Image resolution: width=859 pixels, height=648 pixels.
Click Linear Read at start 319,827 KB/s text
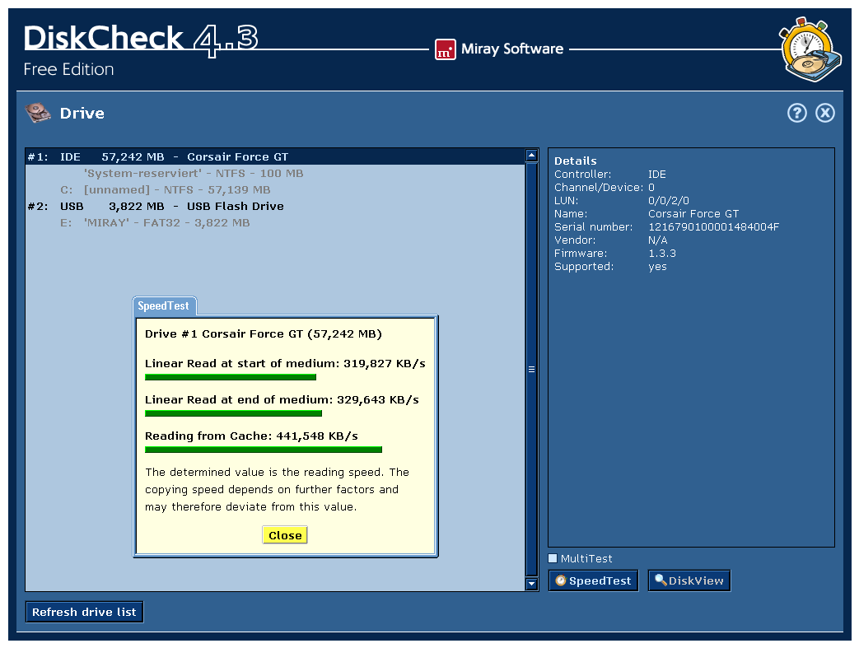(x=285, y=364)
